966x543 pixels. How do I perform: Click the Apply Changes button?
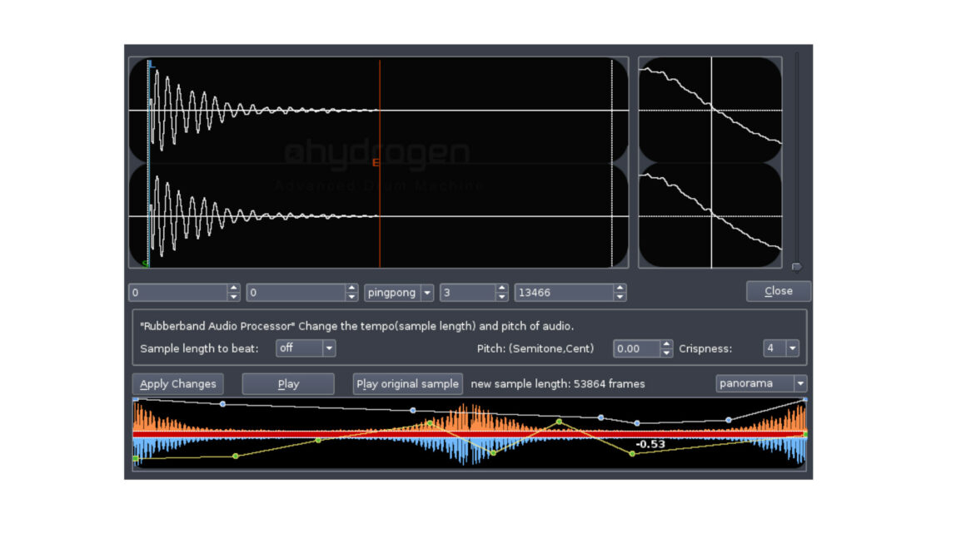coord(177,383)
